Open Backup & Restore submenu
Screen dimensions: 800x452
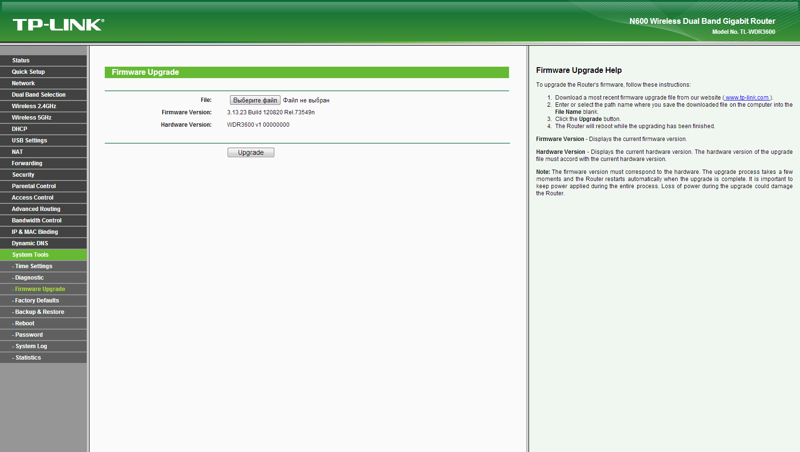(43, 312)
